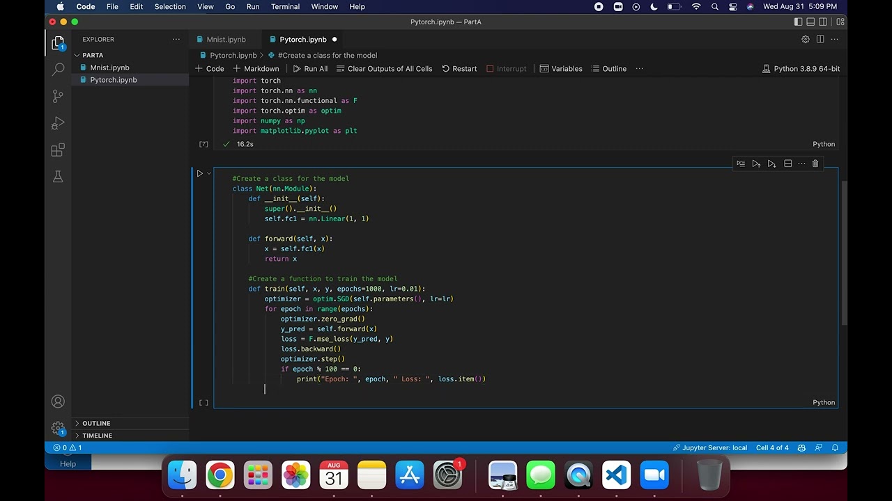Open GitHub Copilot status icon
Viewport: 892px width, 501px height.
[801, 448]
